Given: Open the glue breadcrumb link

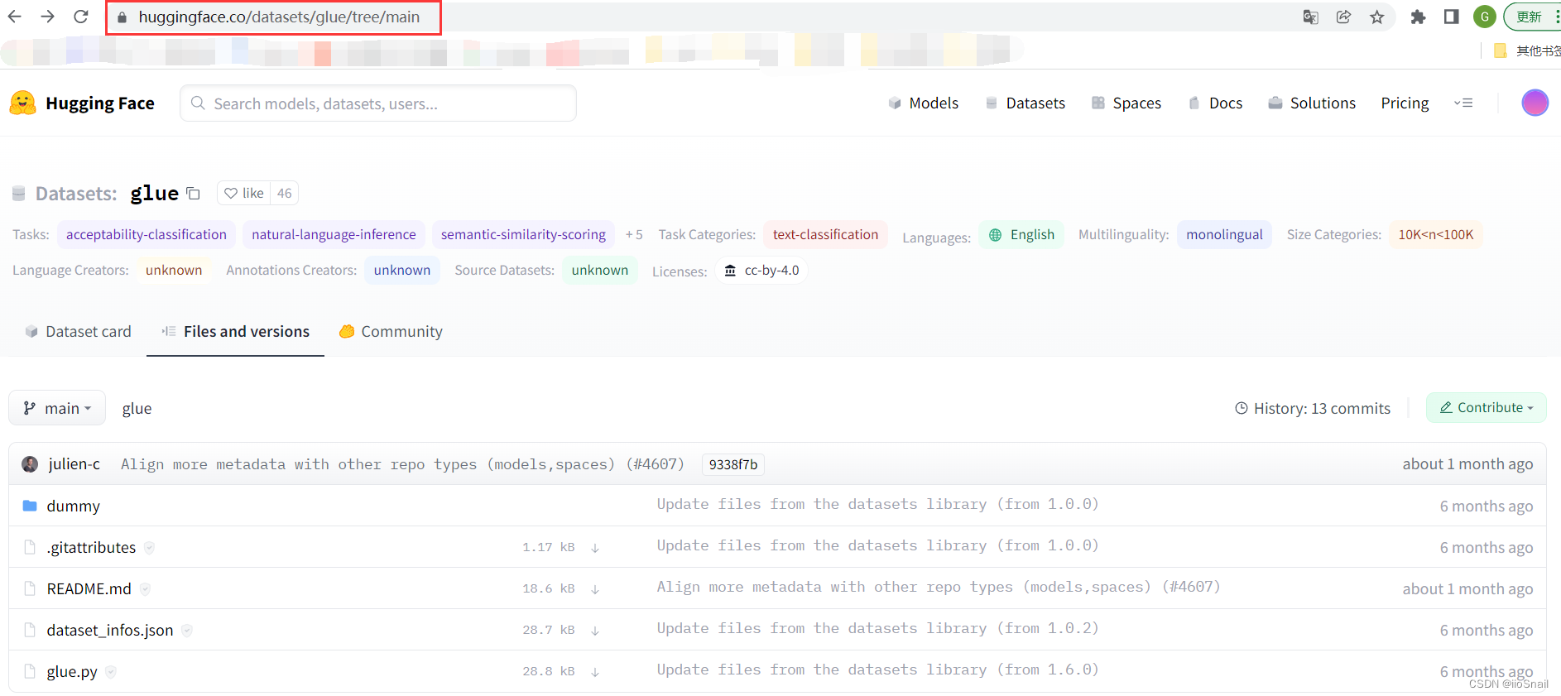Looking at the screenshot, I should coord(137,408).
